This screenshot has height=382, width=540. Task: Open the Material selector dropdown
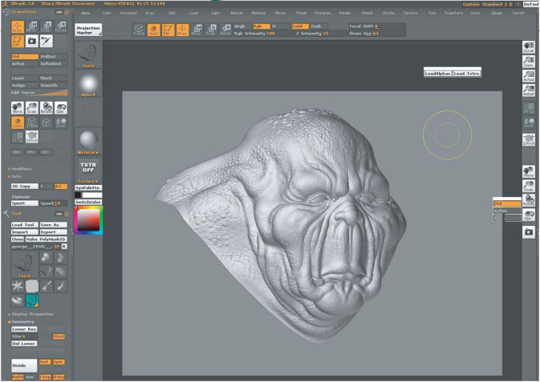tap(87, 151)
